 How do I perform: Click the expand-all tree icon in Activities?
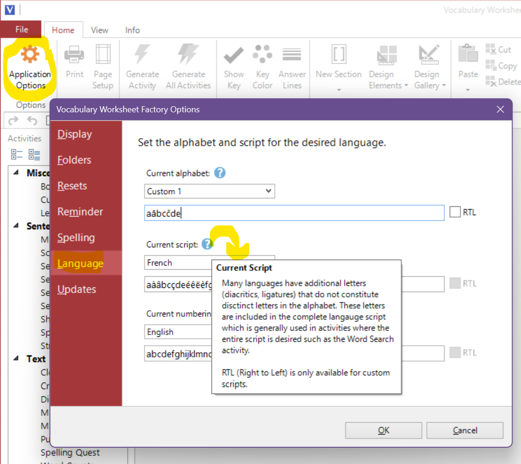34,155
